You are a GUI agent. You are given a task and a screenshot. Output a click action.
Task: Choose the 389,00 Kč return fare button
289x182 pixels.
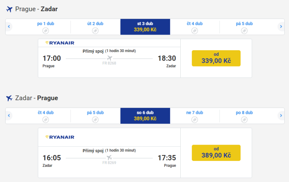pos(216,153)
